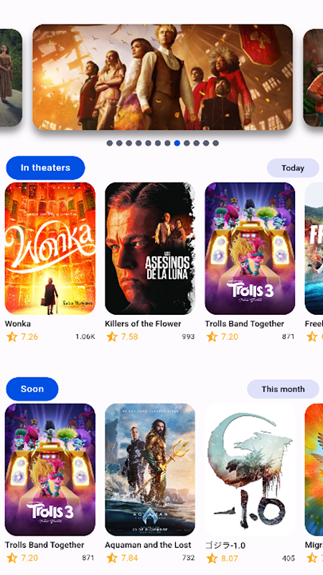Open the This month filter dropdown
The width and height of the screenshot is (323, 575).
click(x=283, y=389)
